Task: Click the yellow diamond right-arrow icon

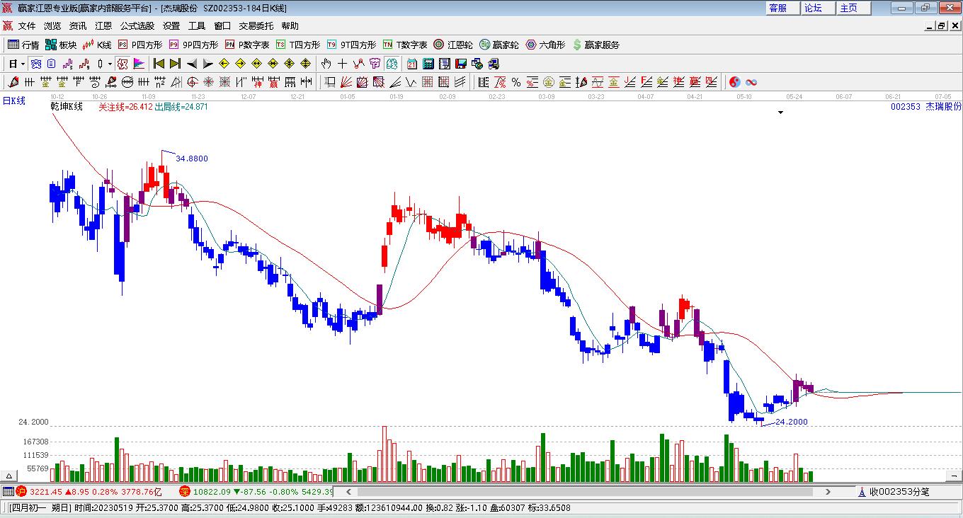Action: (241, 64)
